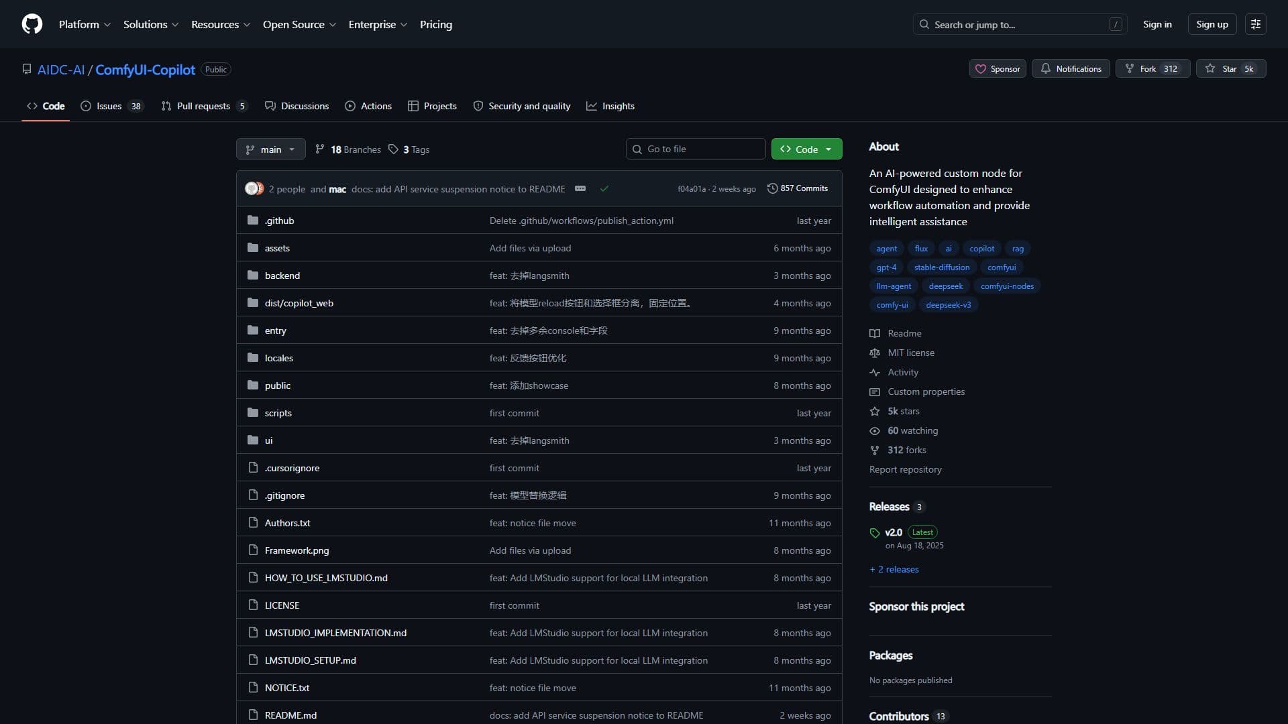This screenshot has width=1288, height=724.
Task: Click the tag icon next to 3 Tags
Action: coord(393,149)
